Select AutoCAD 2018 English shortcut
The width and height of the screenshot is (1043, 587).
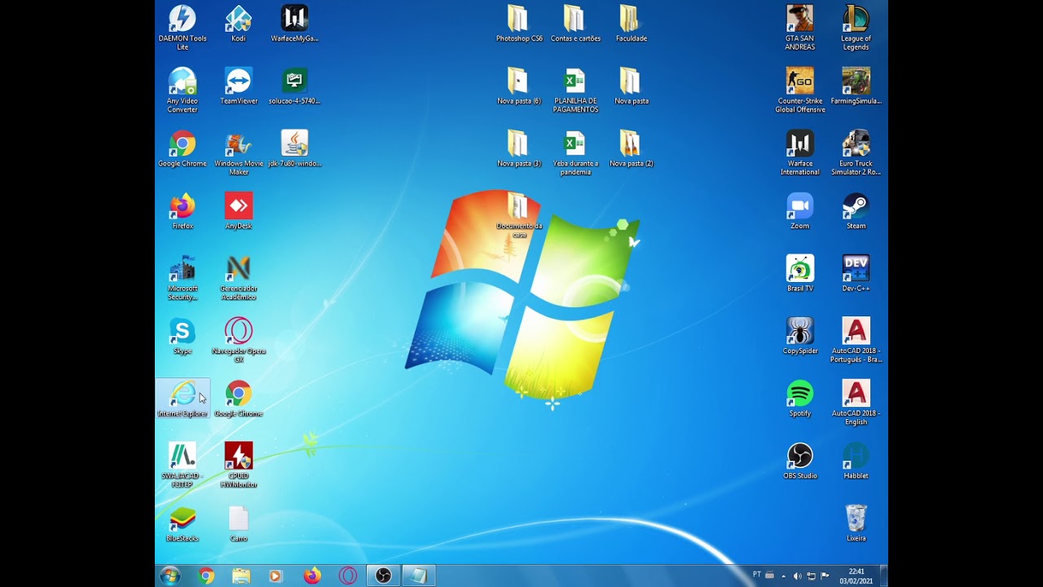[x=856, y=403]
